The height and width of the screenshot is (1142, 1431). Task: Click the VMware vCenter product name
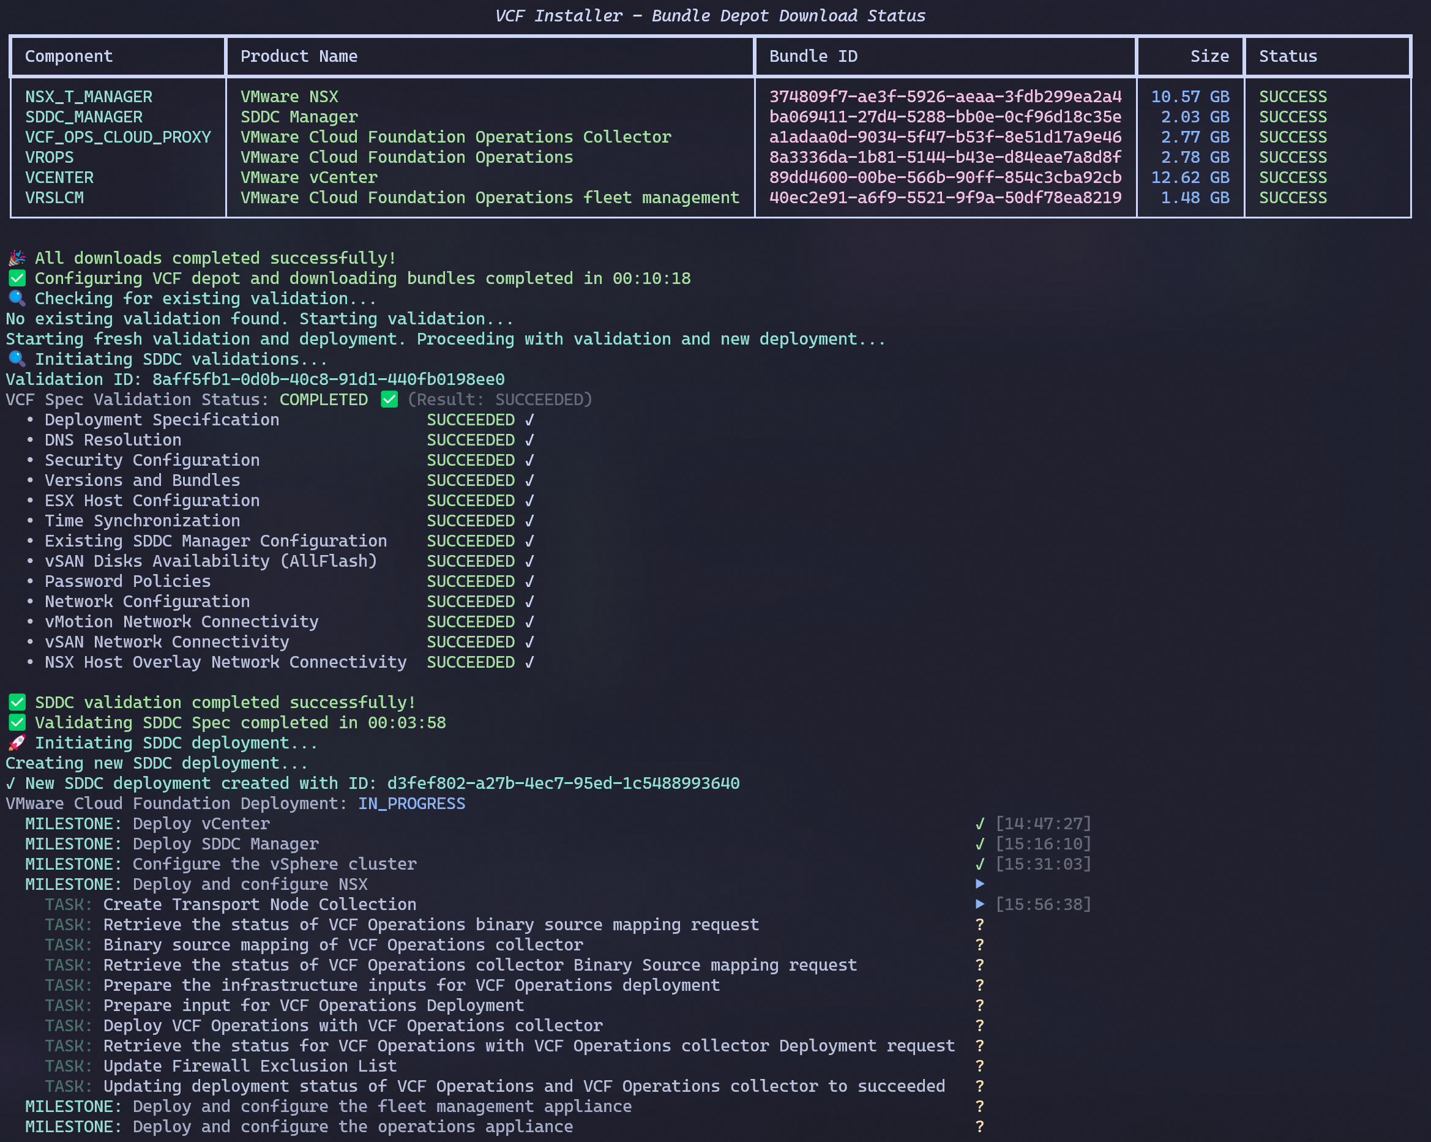click(x=308, y=178)
